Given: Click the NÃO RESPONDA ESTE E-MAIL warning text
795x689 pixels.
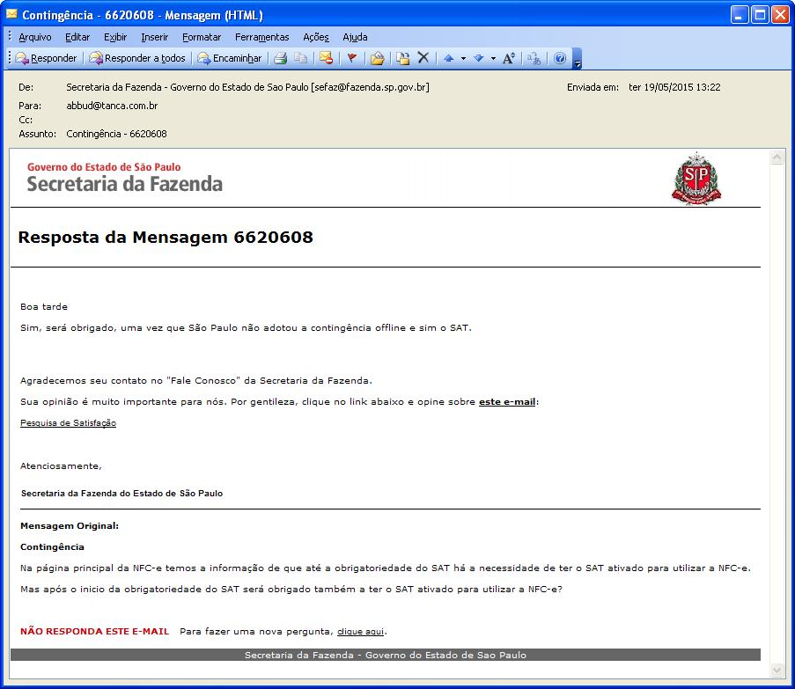Looking at the screenshot, I should [95, 631].
